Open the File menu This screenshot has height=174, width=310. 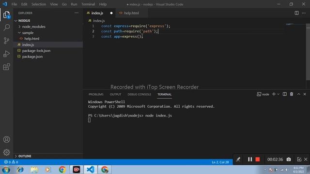pyautogui.click(x=14, y=4)
